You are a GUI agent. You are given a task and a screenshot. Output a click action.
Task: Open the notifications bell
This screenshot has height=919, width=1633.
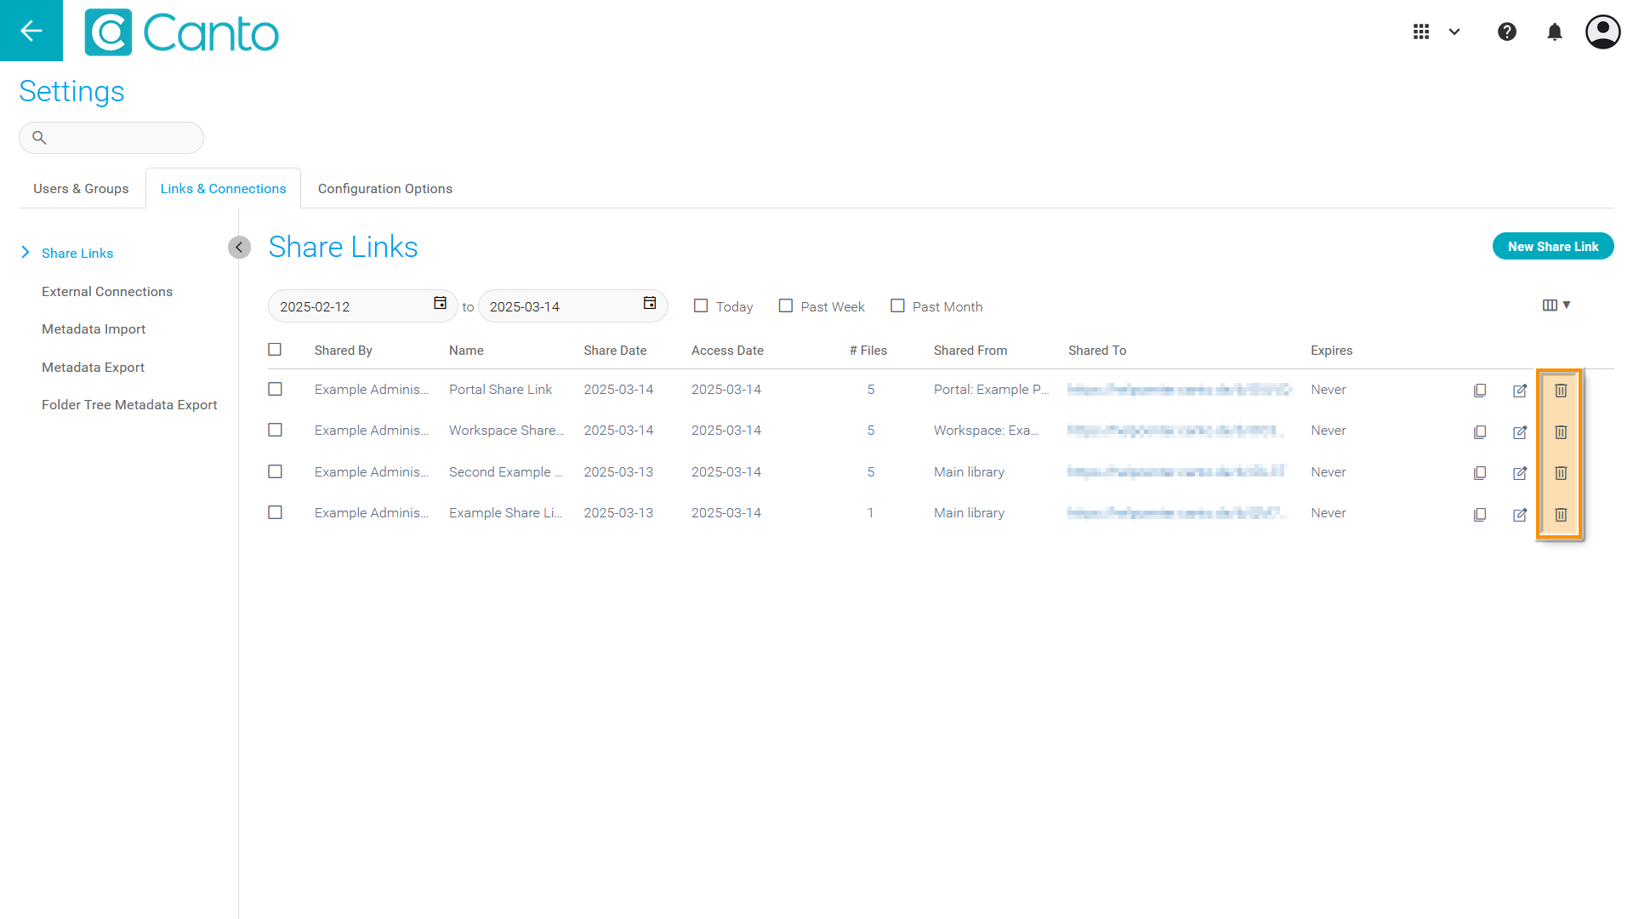coord(1555,32)
